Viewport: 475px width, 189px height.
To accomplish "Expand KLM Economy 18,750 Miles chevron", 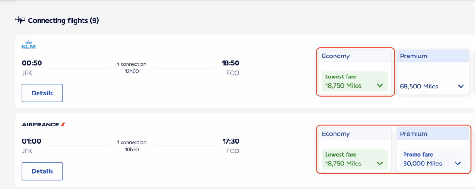I will point(379,86).
